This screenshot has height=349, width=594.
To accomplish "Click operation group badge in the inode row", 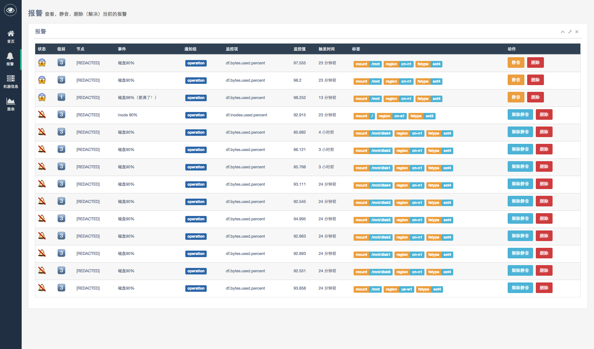I will tap(196, 115).
